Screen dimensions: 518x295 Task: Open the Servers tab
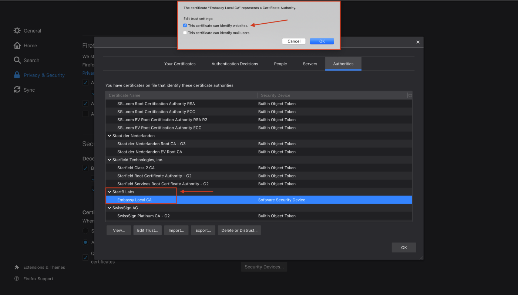310,64
